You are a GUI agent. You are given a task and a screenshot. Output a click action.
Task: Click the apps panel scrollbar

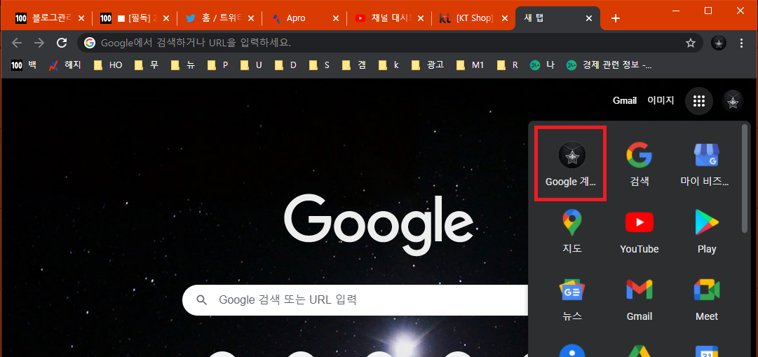point(745,180)
